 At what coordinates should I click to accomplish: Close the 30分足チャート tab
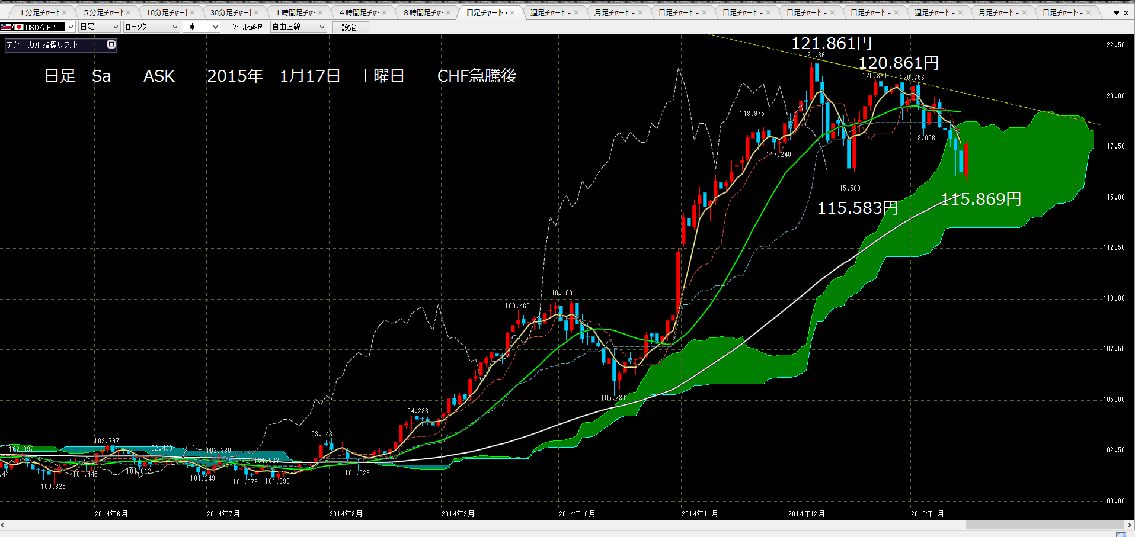(x=256, y=12)
